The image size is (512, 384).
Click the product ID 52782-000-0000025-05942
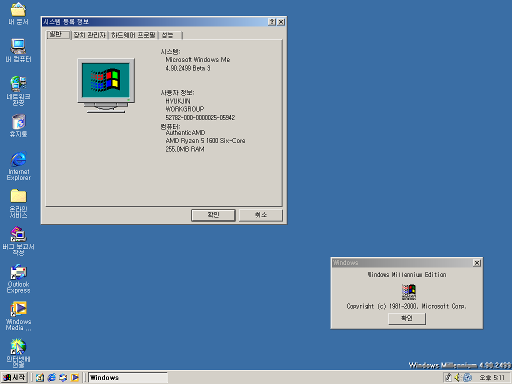(x=200, y=117)
